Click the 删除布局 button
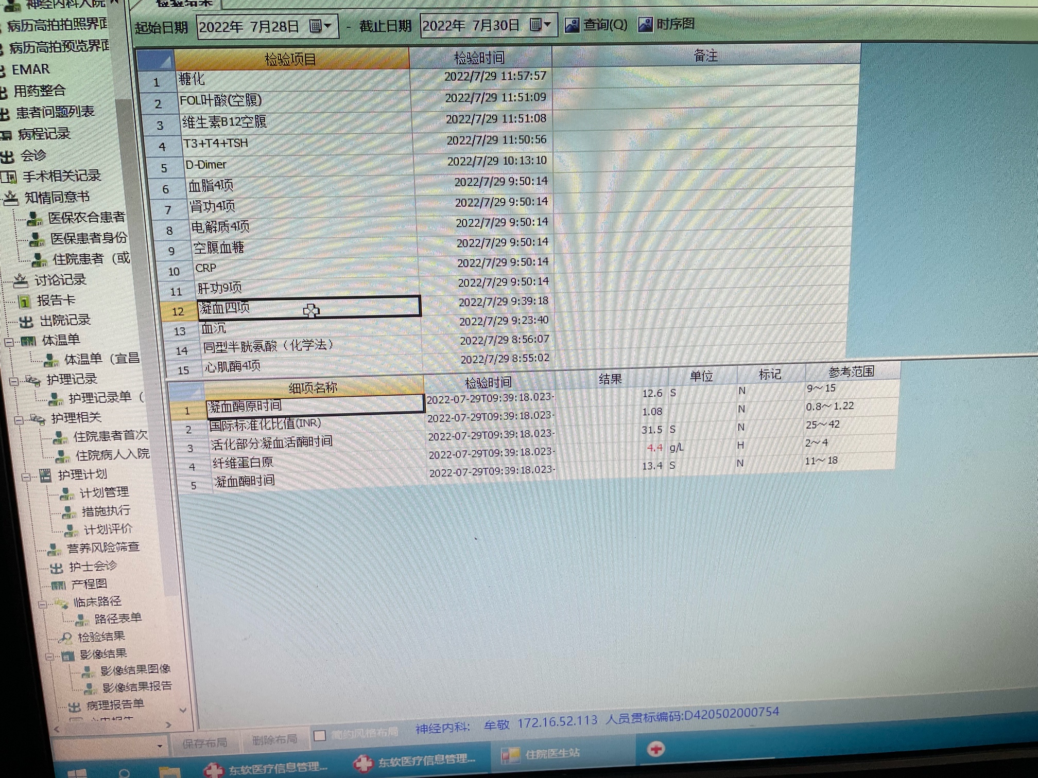Screen dimensions: 1038x778 point(274,739)
